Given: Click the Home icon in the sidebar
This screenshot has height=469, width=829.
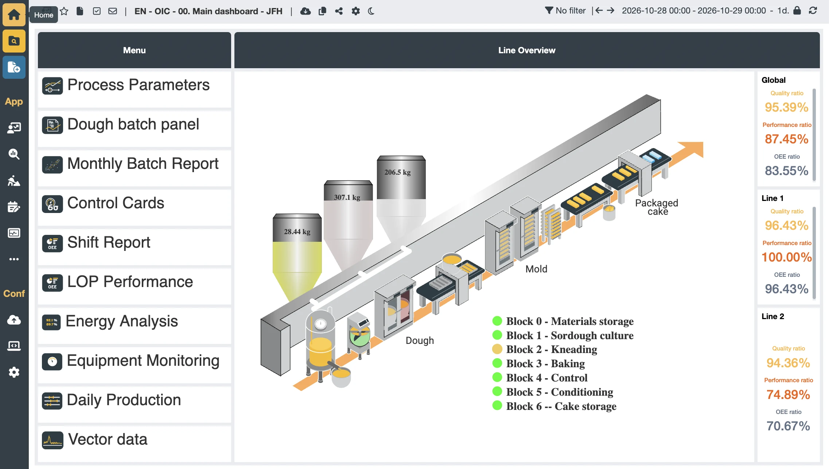Looking at the screenshot, I should click(14, 15).
